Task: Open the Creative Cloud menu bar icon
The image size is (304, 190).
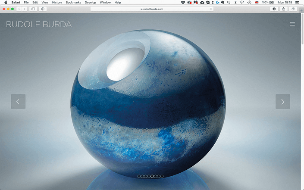Action: click(x=189, y=2)
